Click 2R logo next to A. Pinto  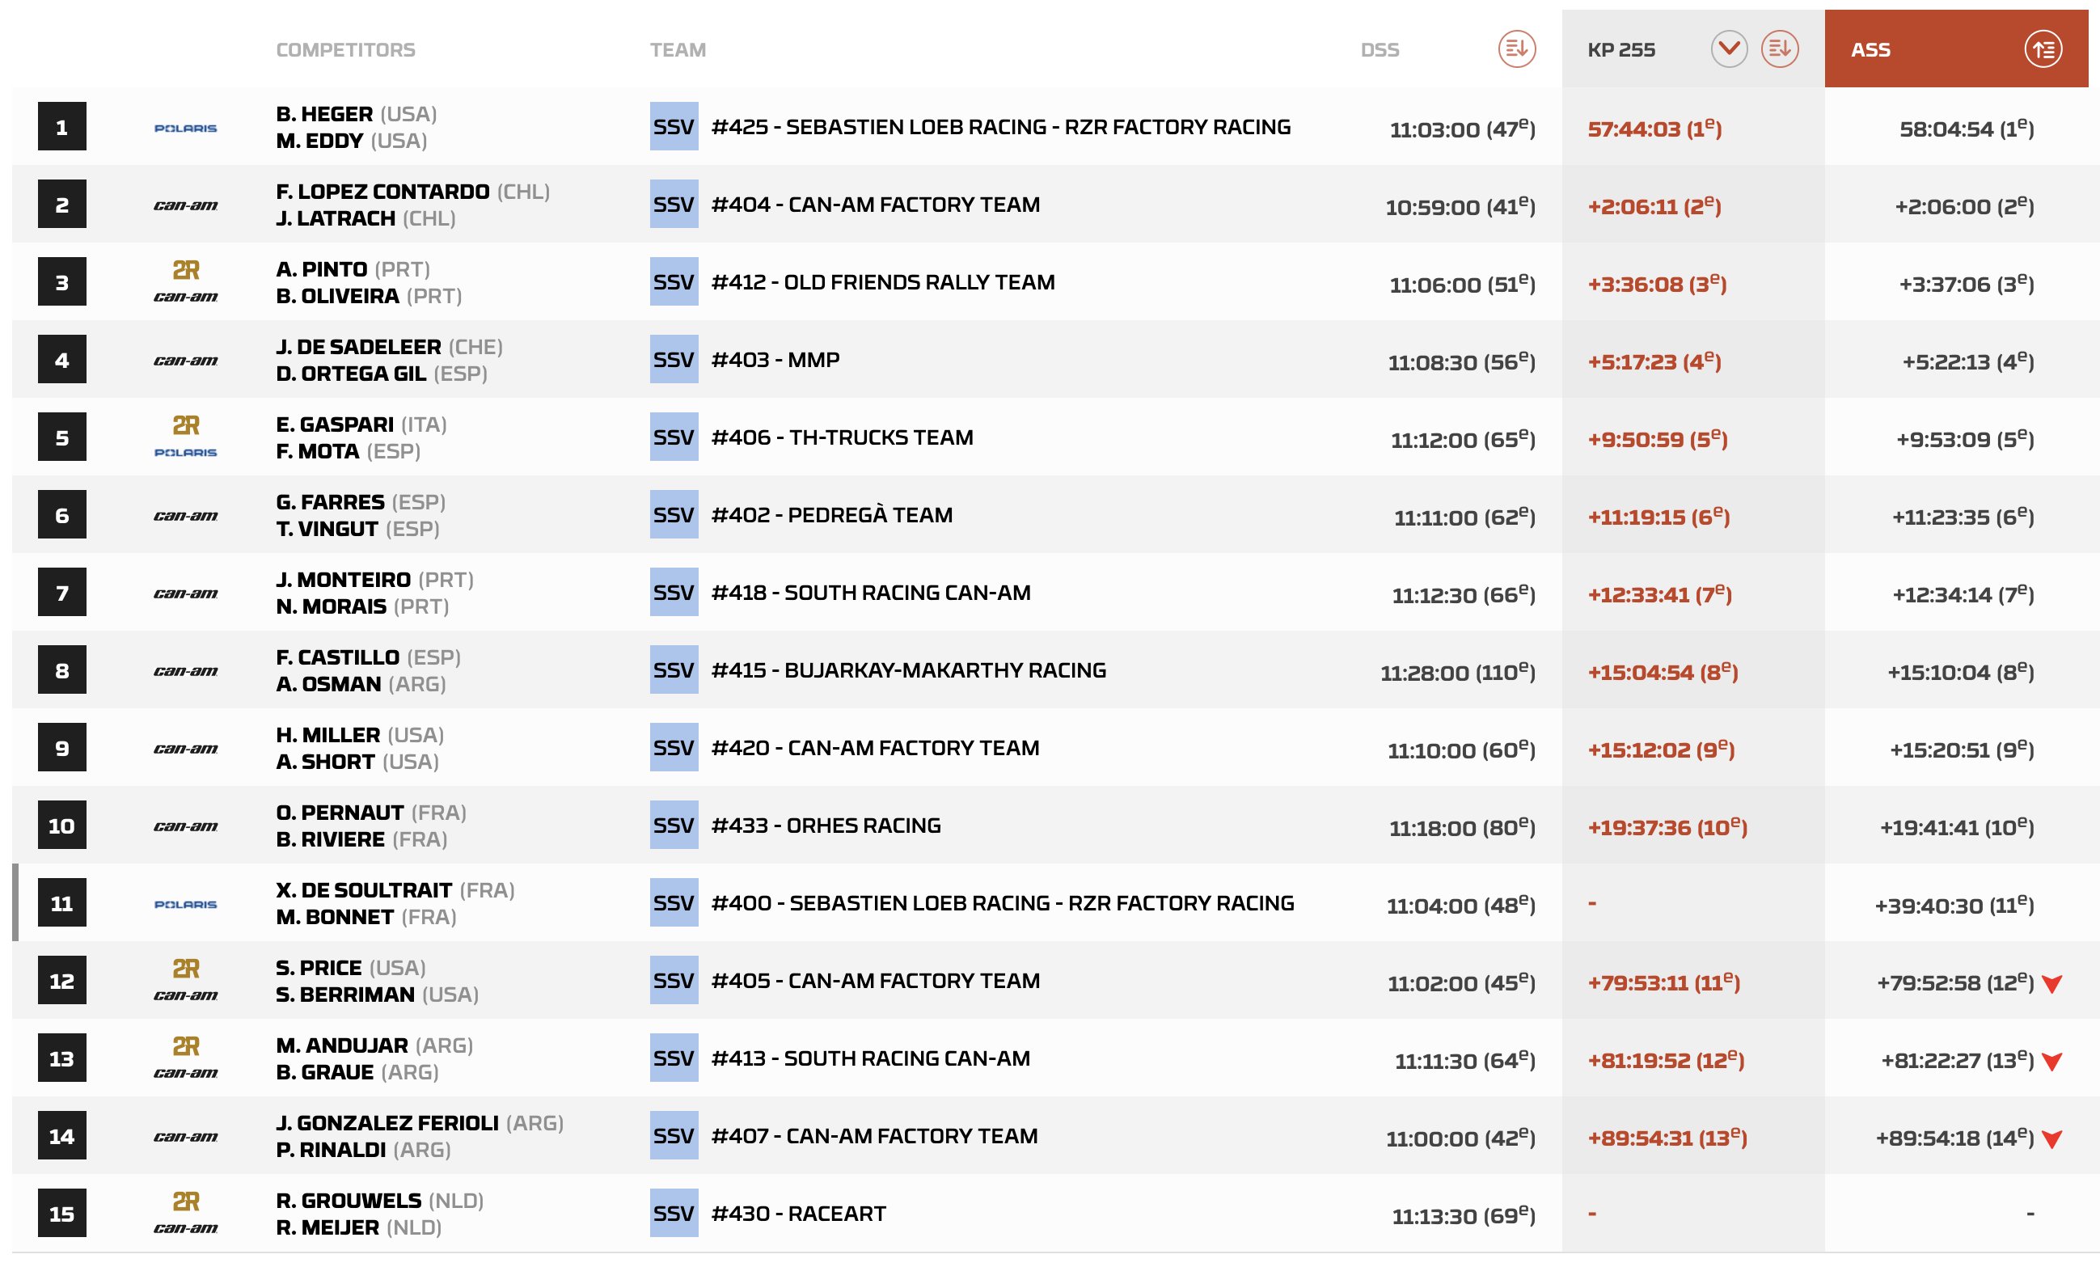click(186, 269)
